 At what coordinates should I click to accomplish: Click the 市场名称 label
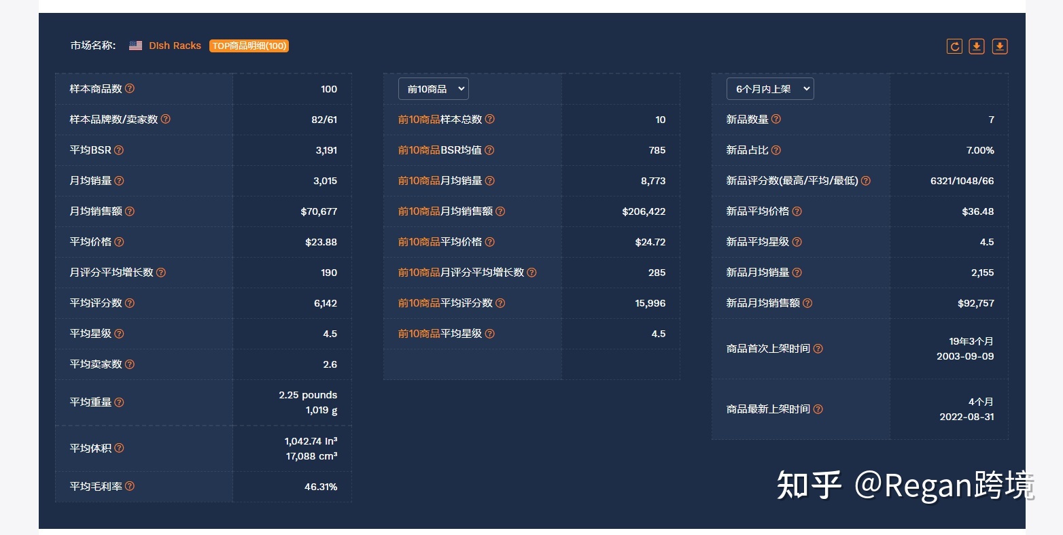pyautogui.click(x=93, y=46)
